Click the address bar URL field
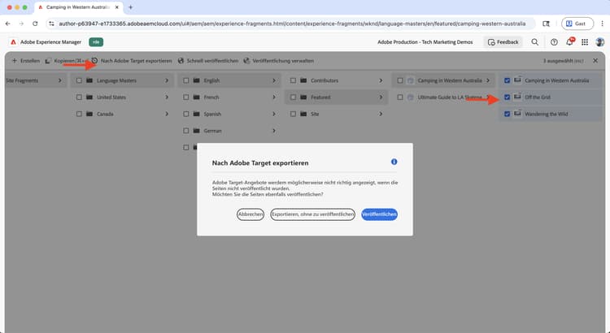Image resolution: width=610 pixels, height=333 pixels. 292,24
